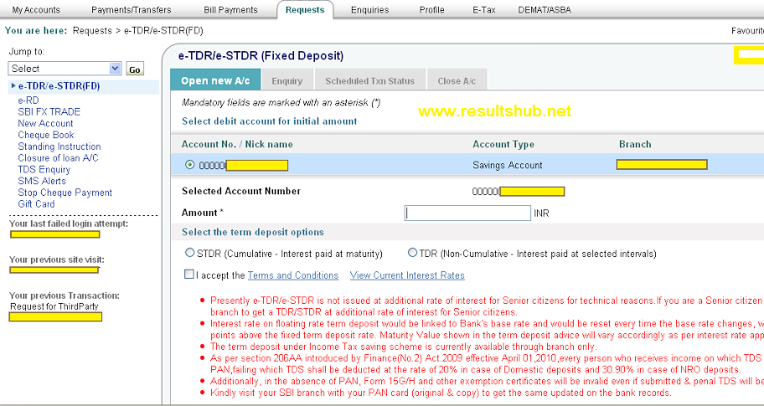Open the Terms and Conditions link
The image size is (764, 406).
coord(293,275)
